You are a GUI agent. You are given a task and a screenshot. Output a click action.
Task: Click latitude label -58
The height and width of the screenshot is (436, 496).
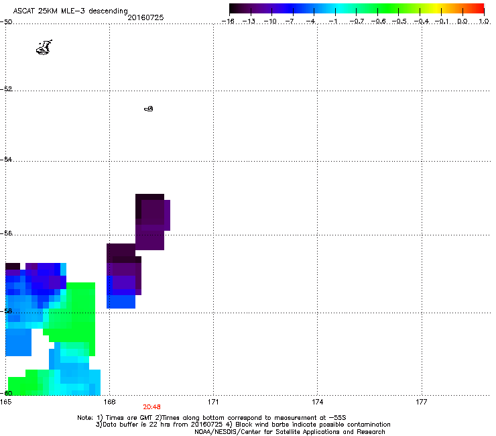pos(6,311)
